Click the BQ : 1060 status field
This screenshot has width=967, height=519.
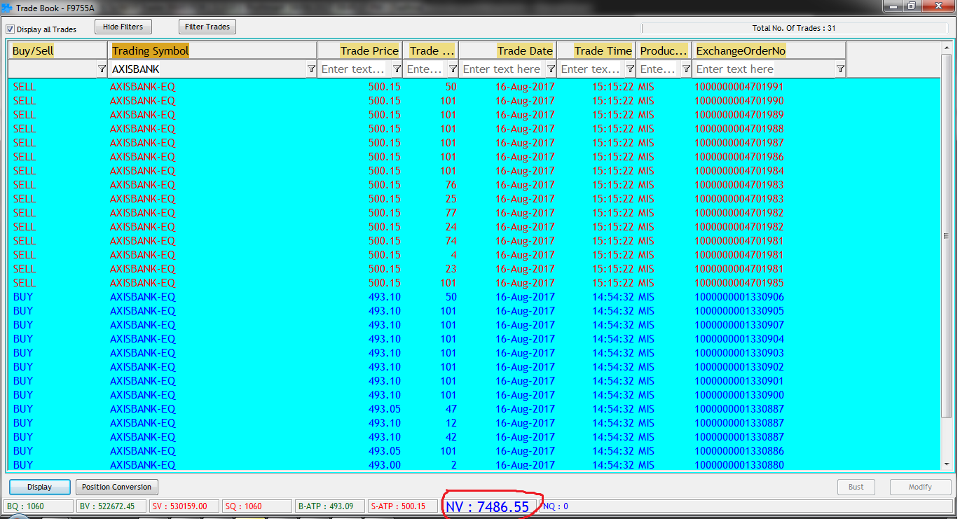coord(39,506)
